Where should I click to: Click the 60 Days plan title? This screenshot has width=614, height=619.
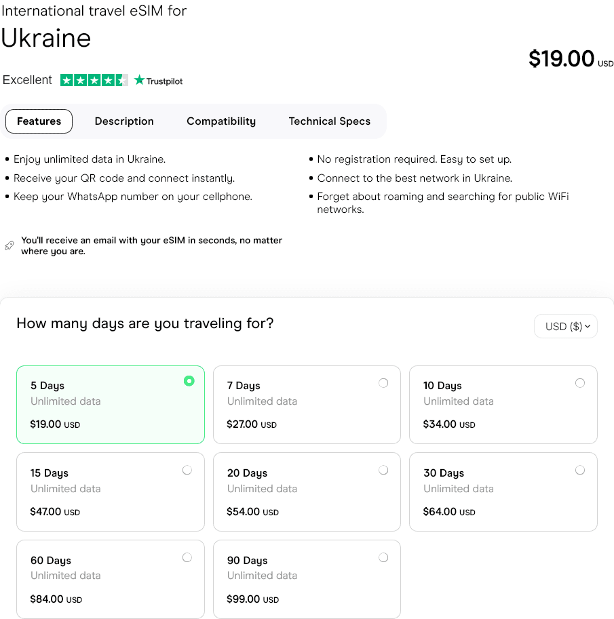pos(51,561)
